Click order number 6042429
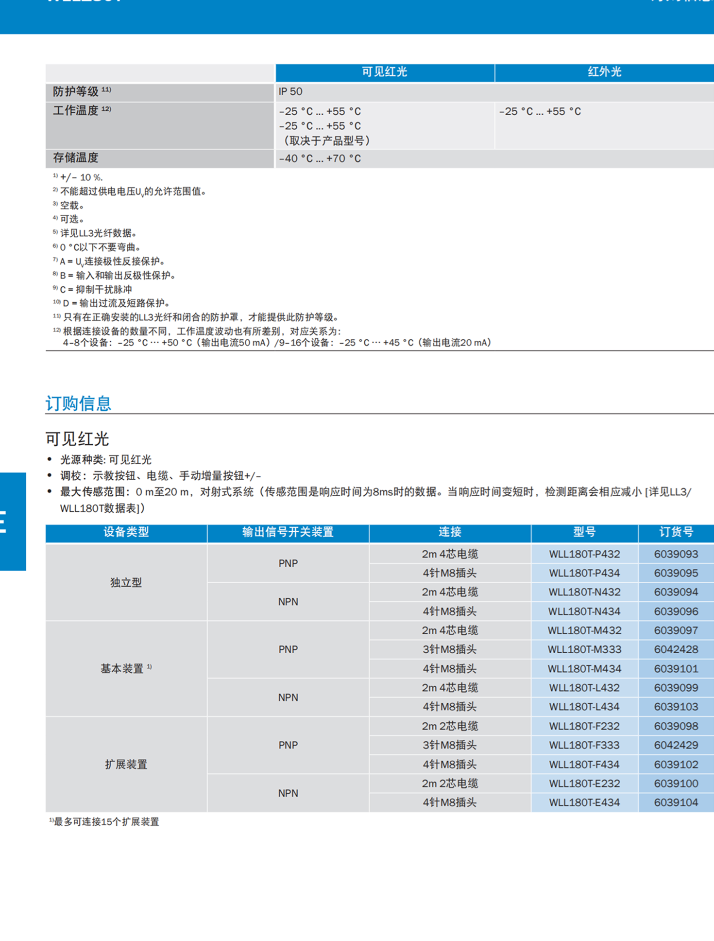Image resolution: width=714 pixels, height=941 pixels. click(676, 745)
